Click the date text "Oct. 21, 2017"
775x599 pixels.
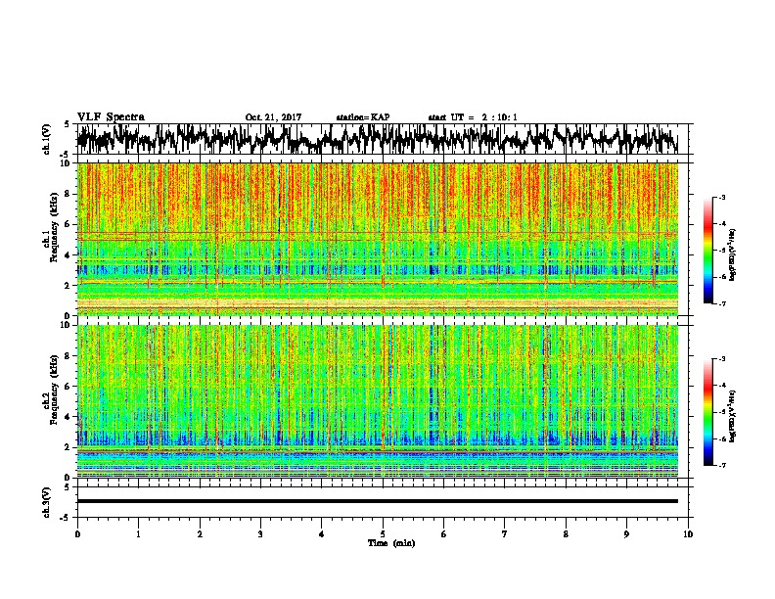pos(273,117)
